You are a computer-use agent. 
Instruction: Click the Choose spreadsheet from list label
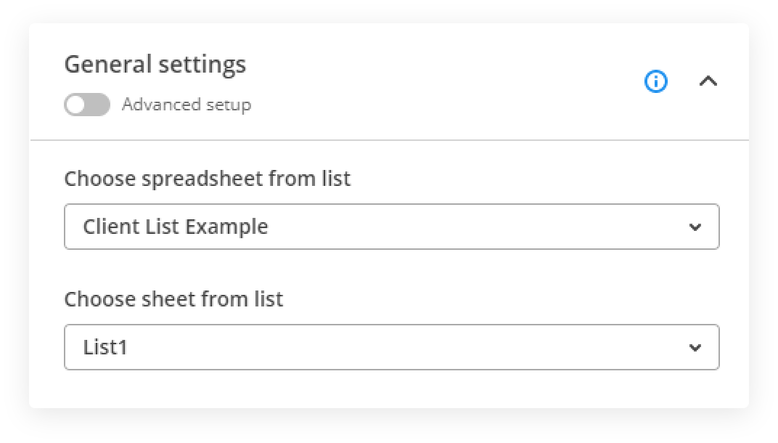coord(208,179)
